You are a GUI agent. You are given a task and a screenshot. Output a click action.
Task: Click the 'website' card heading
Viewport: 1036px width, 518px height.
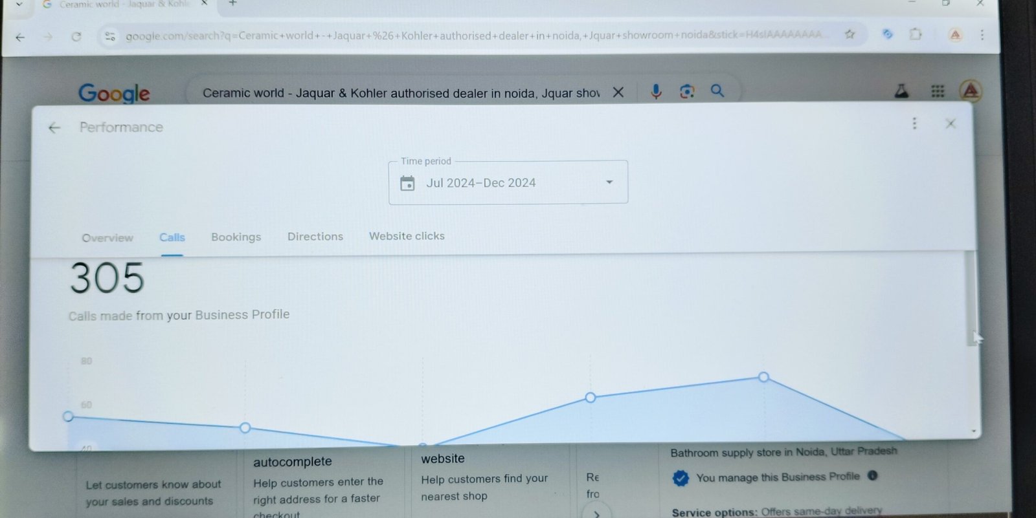443,459
